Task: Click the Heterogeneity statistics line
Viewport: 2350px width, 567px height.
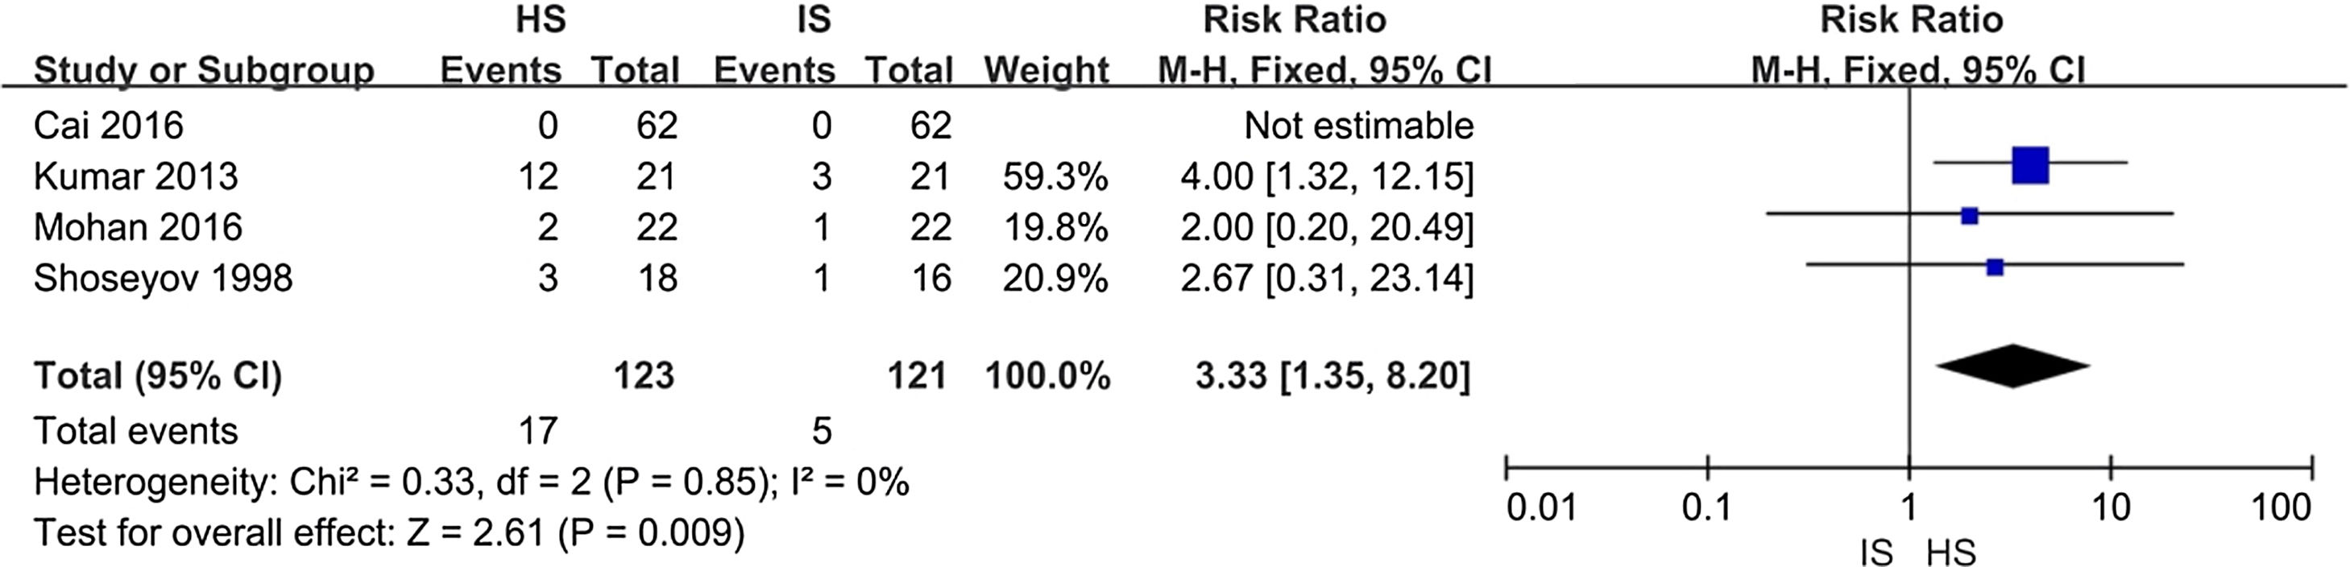Action: [470, 482]
